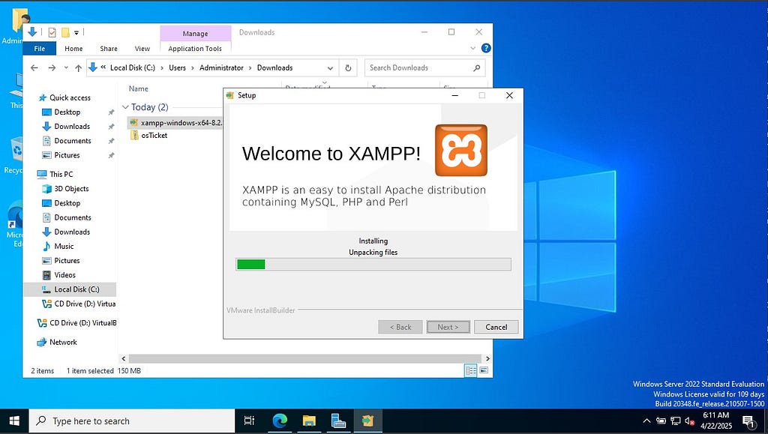Select Local Disk (C:) in sidebar
Screen dimensions: 768x434
(70, 289)
